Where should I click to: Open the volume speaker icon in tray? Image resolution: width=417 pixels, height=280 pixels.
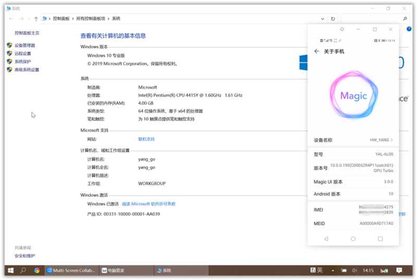pyautogui.click(x=354, y=271)
